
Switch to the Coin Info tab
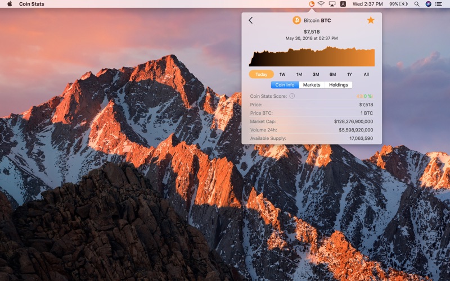pyautogui.click(x=285, y=85)
